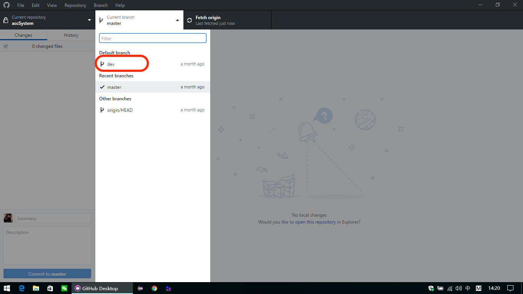
Task: Open the Fs app icon in the taskbar
Action: tap(168, 288)
